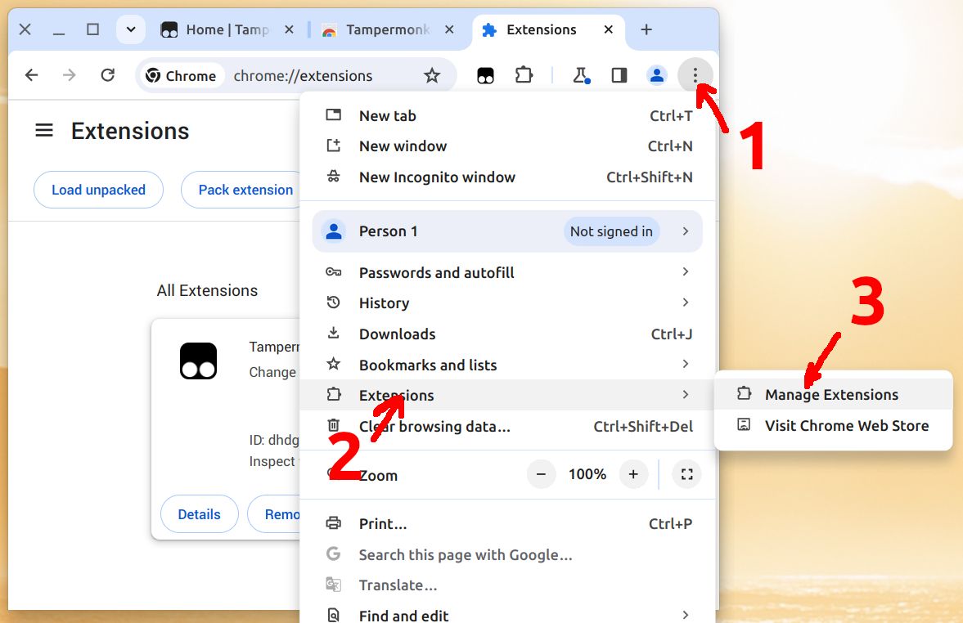Expand the Person 1 submenu arrow
The image size is (963, 623).
[x=686, y=231]
